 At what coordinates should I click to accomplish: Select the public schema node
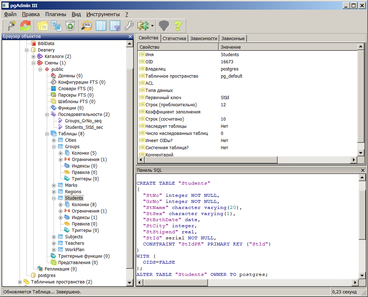(x=57, y=69)
